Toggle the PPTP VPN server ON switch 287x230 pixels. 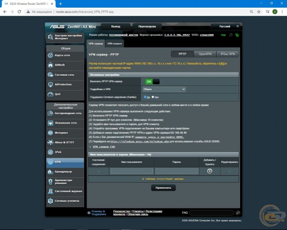(x=152, y=81)
